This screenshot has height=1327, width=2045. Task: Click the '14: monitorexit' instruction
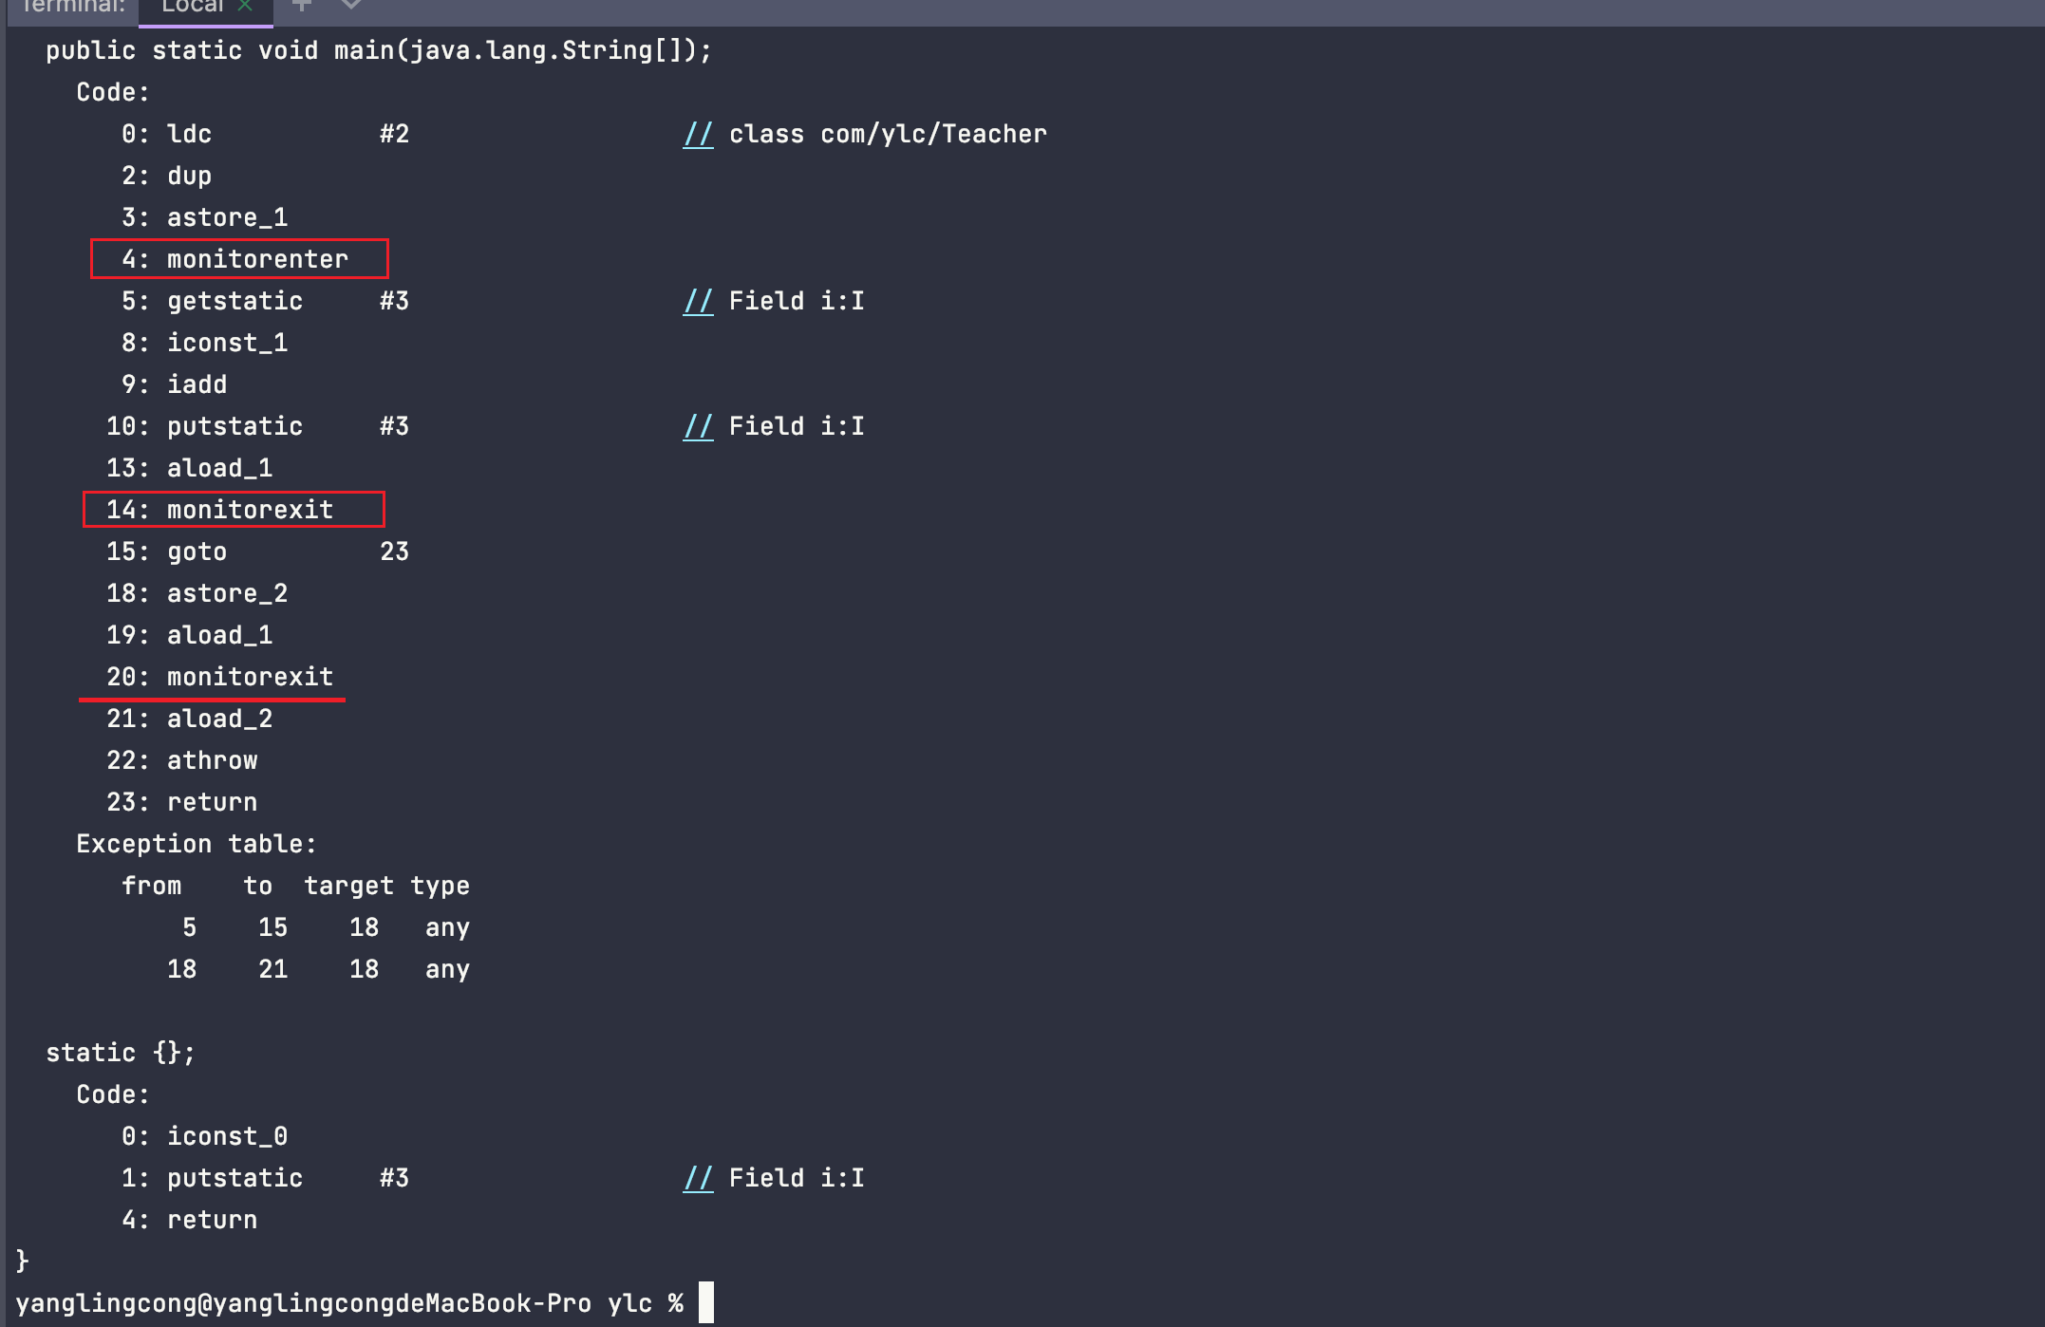(219, 511)
